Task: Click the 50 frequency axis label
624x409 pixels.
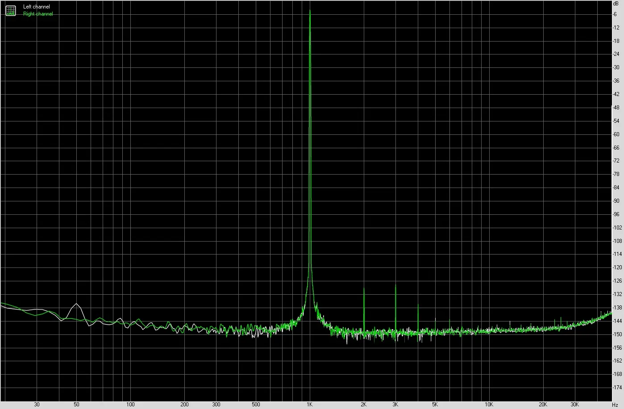Action: point(76,405)
